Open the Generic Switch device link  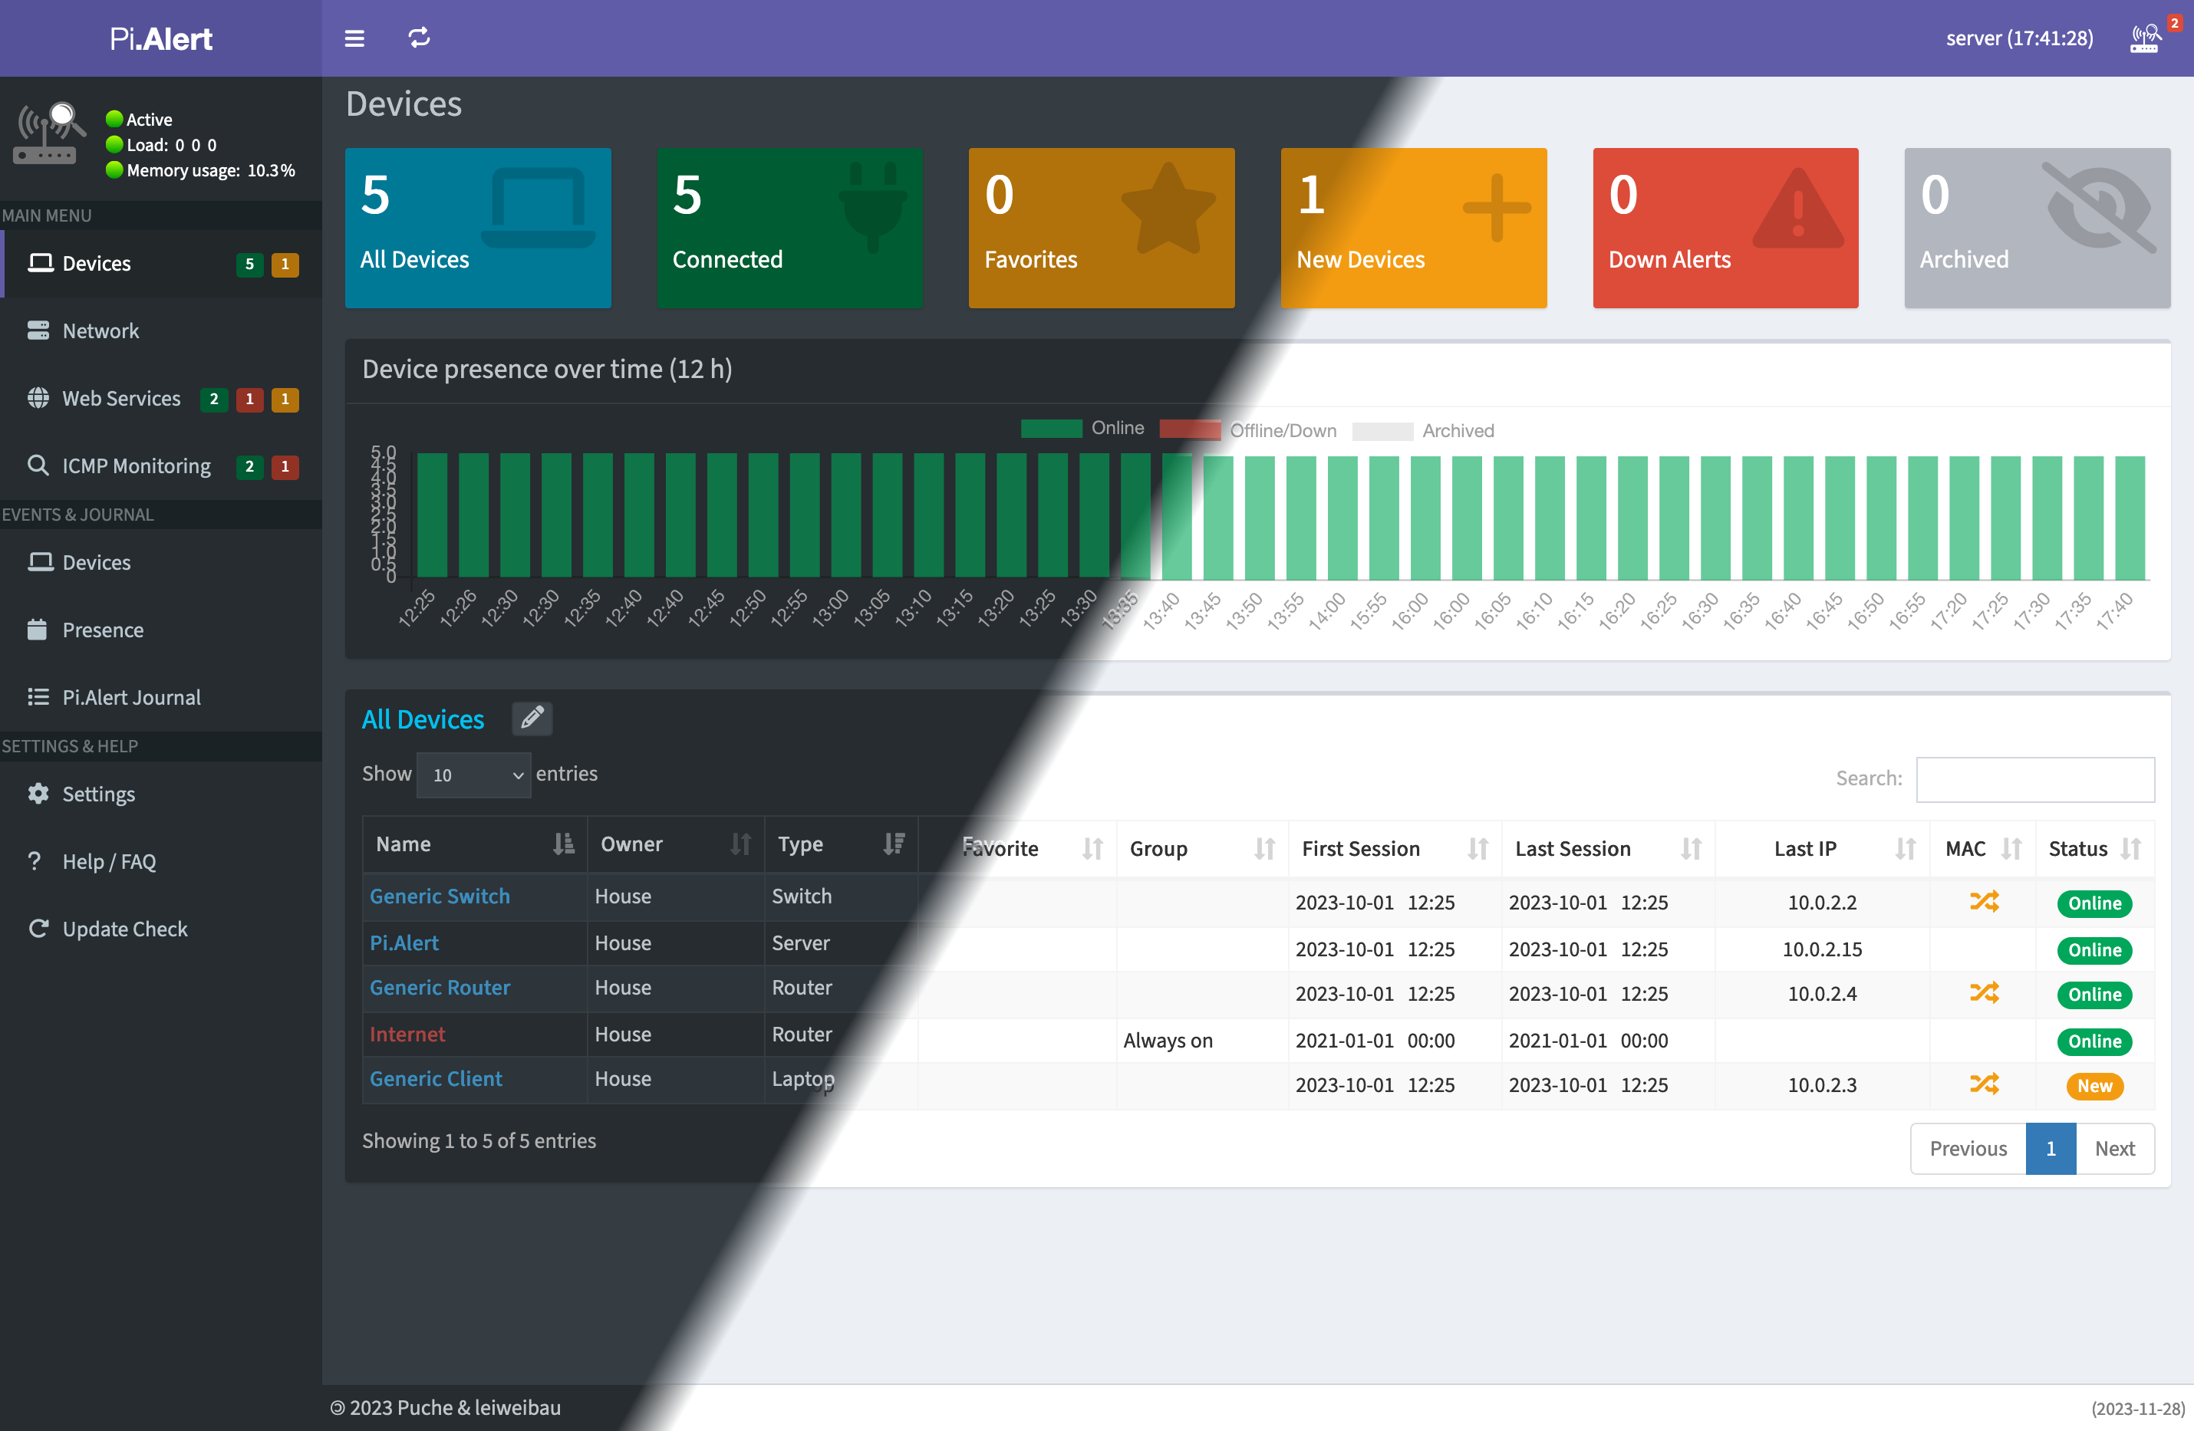point(440,896)
